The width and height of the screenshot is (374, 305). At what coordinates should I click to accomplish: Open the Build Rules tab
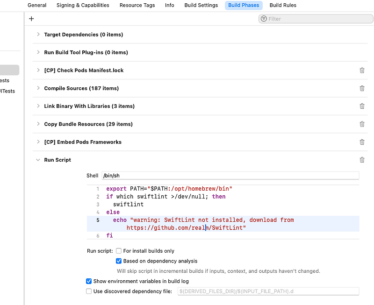click(x=283, y=5)
